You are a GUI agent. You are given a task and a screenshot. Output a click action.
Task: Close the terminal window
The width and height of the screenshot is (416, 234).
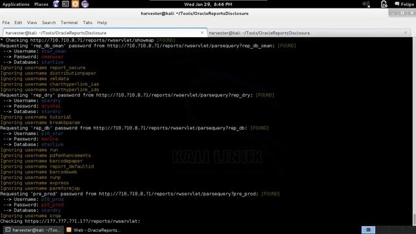coord(412,13)
